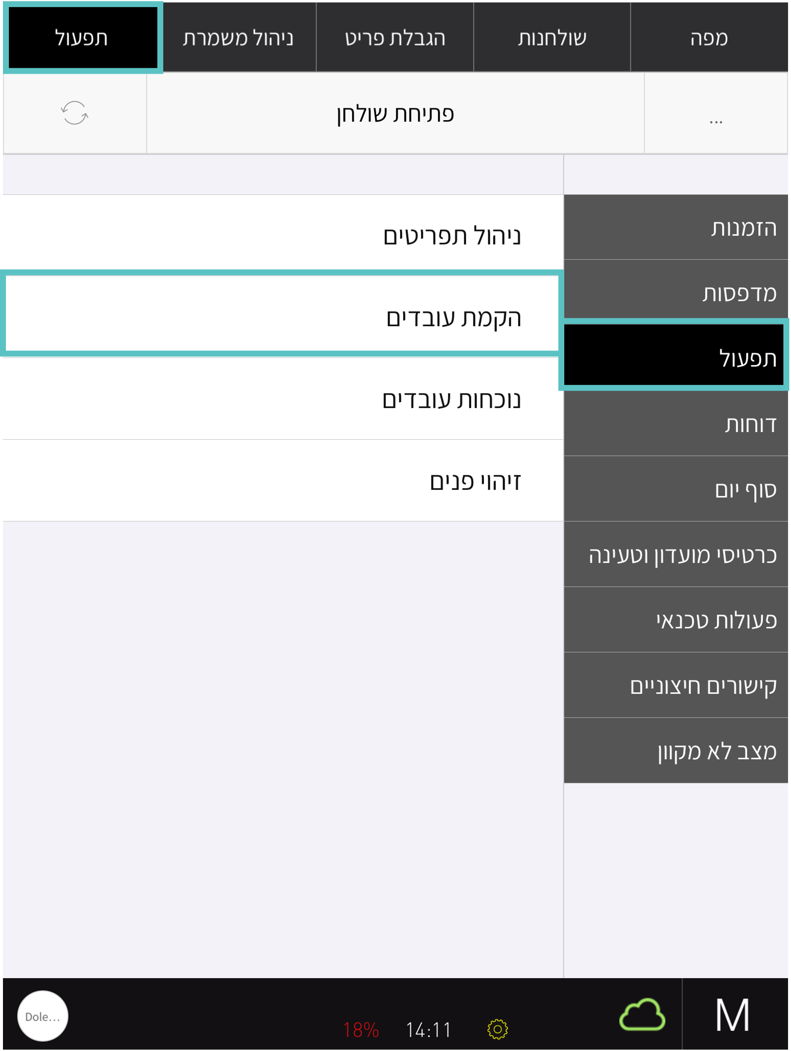The height and width of the screenshot is (1051, 791).
Task: Click the refresh sync arrows icon
Action: pyautogui.click(x=74, y=113)
